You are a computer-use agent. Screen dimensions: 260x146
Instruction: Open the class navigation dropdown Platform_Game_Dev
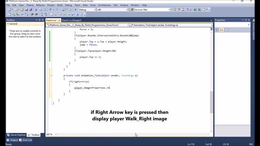[128, 25]
